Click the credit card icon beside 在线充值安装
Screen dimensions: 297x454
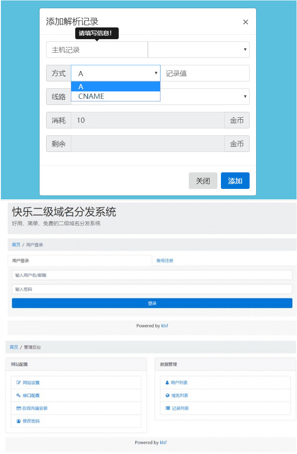(18, 408)
